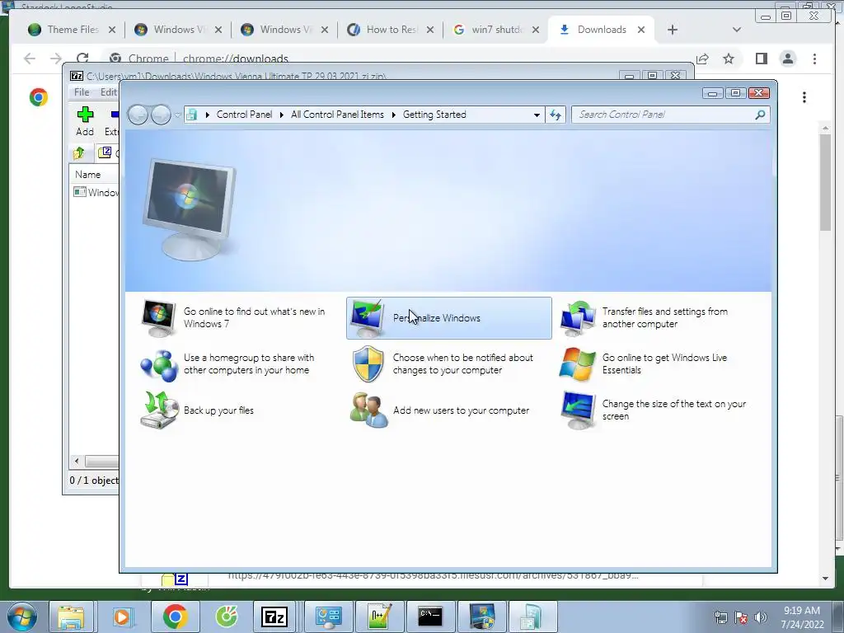This screenshot has height=633, width=844.
Task: Click the Add new users people icon
Action: click(x=368, y=410)
